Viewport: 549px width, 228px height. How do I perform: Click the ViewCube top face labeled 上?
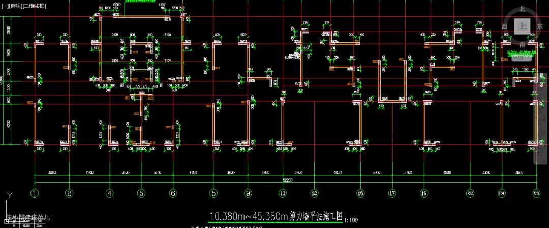click(x=521, y=26)
